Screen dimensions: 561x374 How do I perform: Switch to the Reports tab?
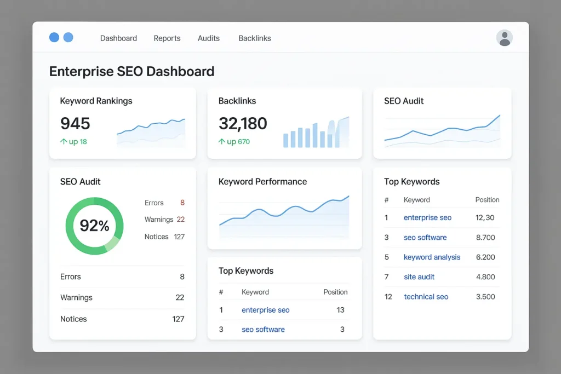click(167, 38)
